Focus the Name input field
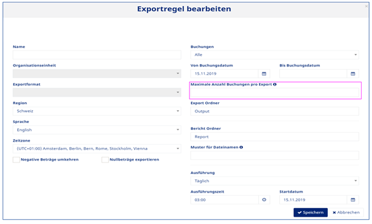 (97, 55)
